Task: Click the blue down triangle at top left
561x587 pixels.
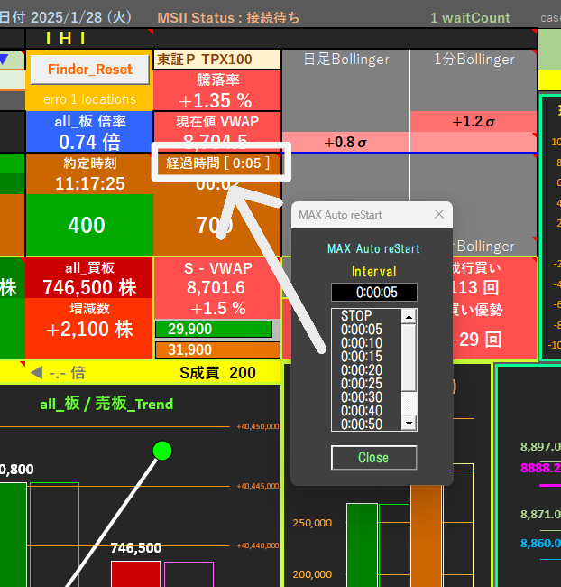Action: click(x=4, y=60)
